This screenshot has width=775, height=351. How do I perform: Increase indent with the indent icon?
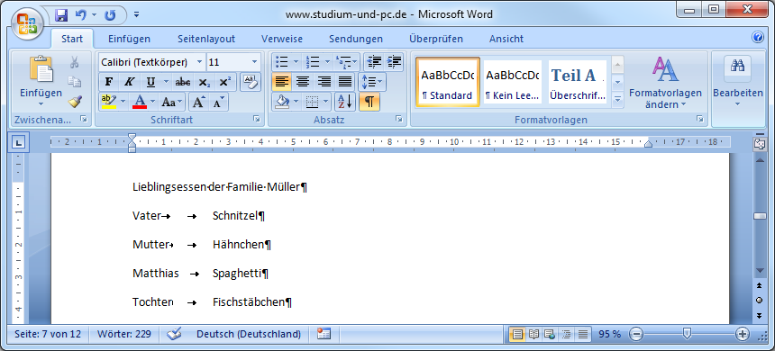click(x=394, y=62)
